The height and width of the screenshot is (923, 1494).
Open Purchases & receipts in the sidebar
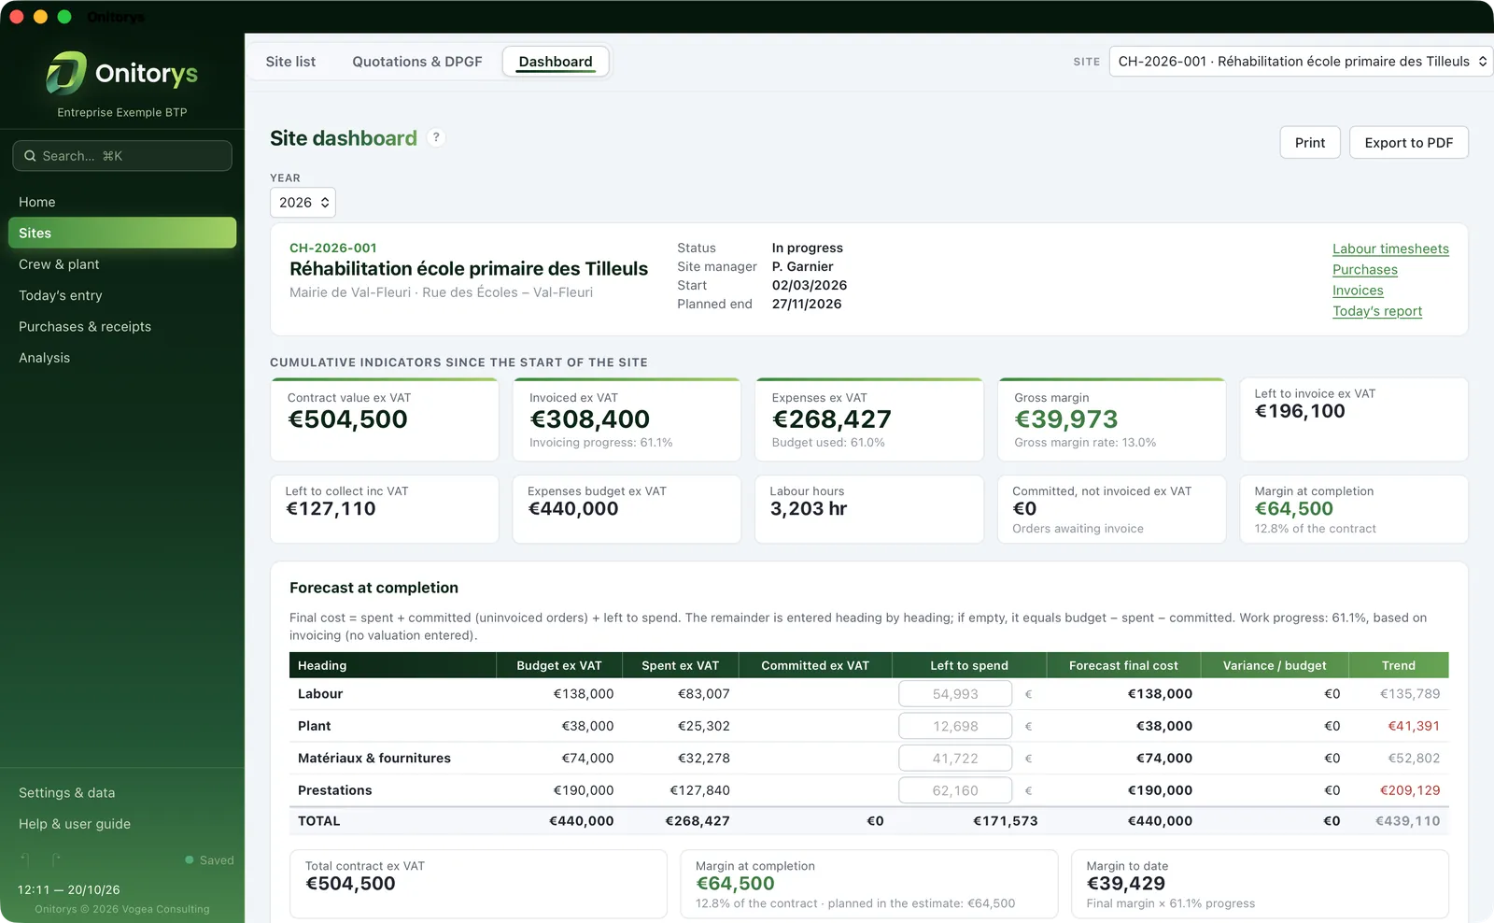[122, 327]
